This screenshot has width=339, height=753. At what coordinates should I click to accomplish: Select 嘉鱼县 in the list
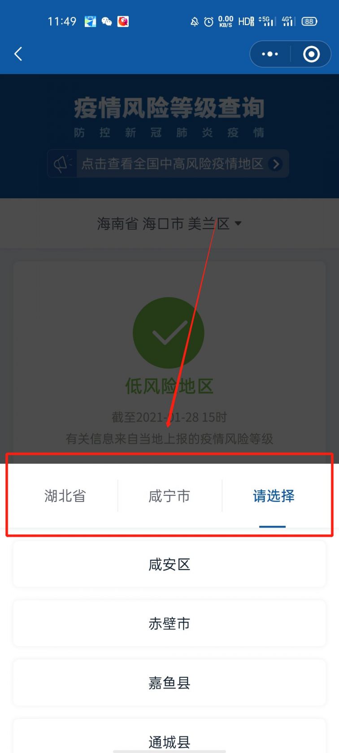click(x=169, y=683)
